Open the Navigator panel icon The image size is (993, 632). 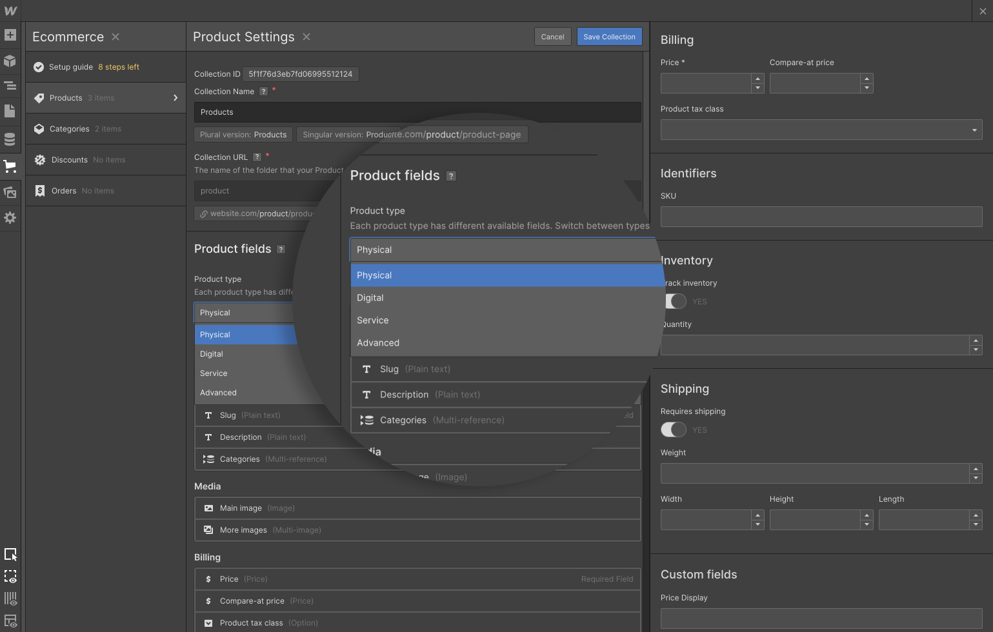coord(10,85)
